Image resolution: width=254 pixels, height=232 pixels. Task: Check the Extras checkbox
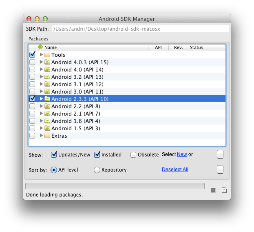coord(32,136)
